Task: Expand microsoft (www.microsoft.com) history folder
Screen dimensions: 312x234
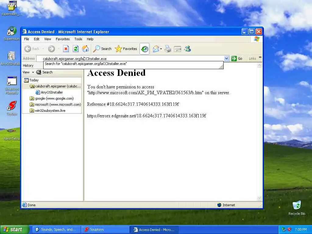Action: point(55,105)
